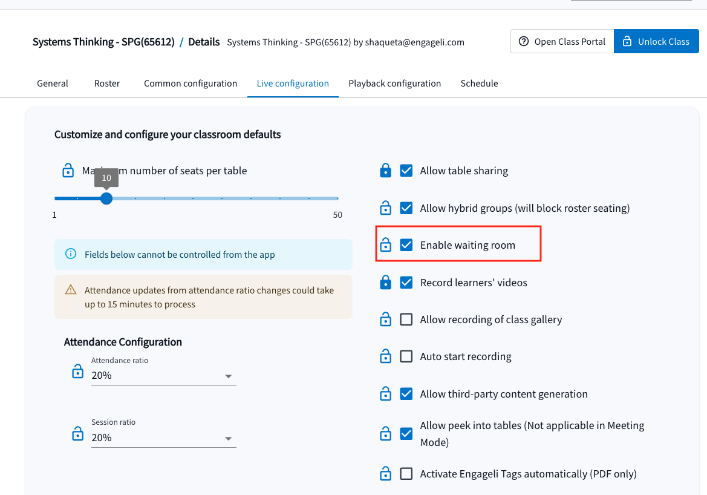Image resolution: width=707 pixels, height=495 pixels.
Task: Toggle lock icon for Allow peek into tables
Action: pos(385,434)
